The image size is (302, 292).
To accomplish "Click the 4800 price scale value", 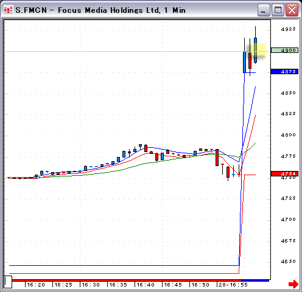I will pos(288,135).
